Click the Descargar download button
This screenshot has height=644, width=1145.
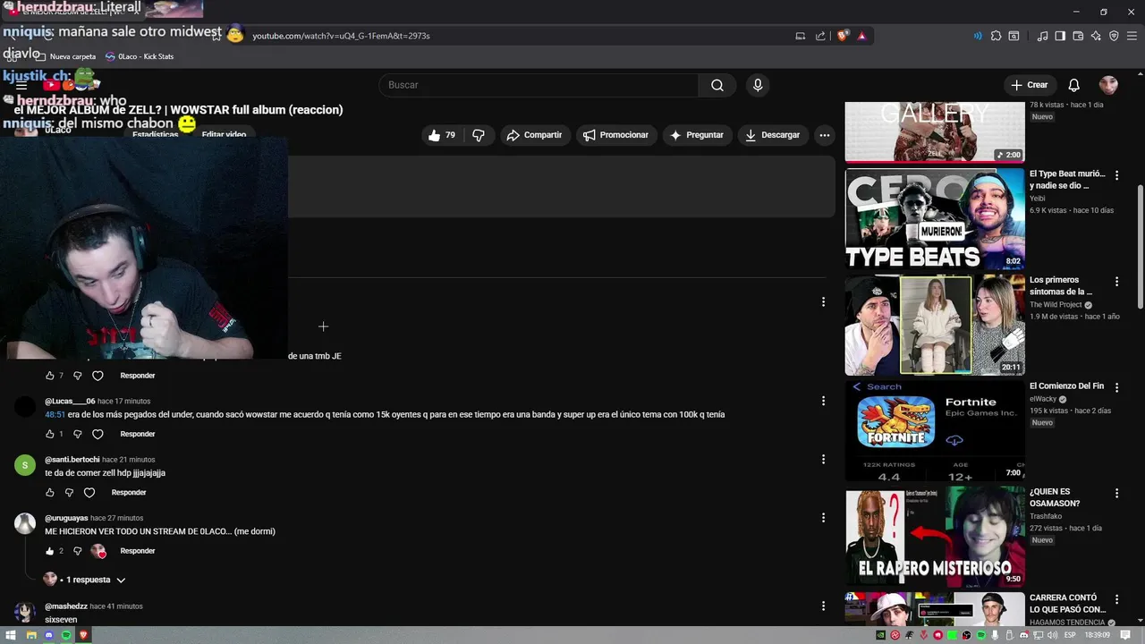pyautogui.click(x=772, y=135)
